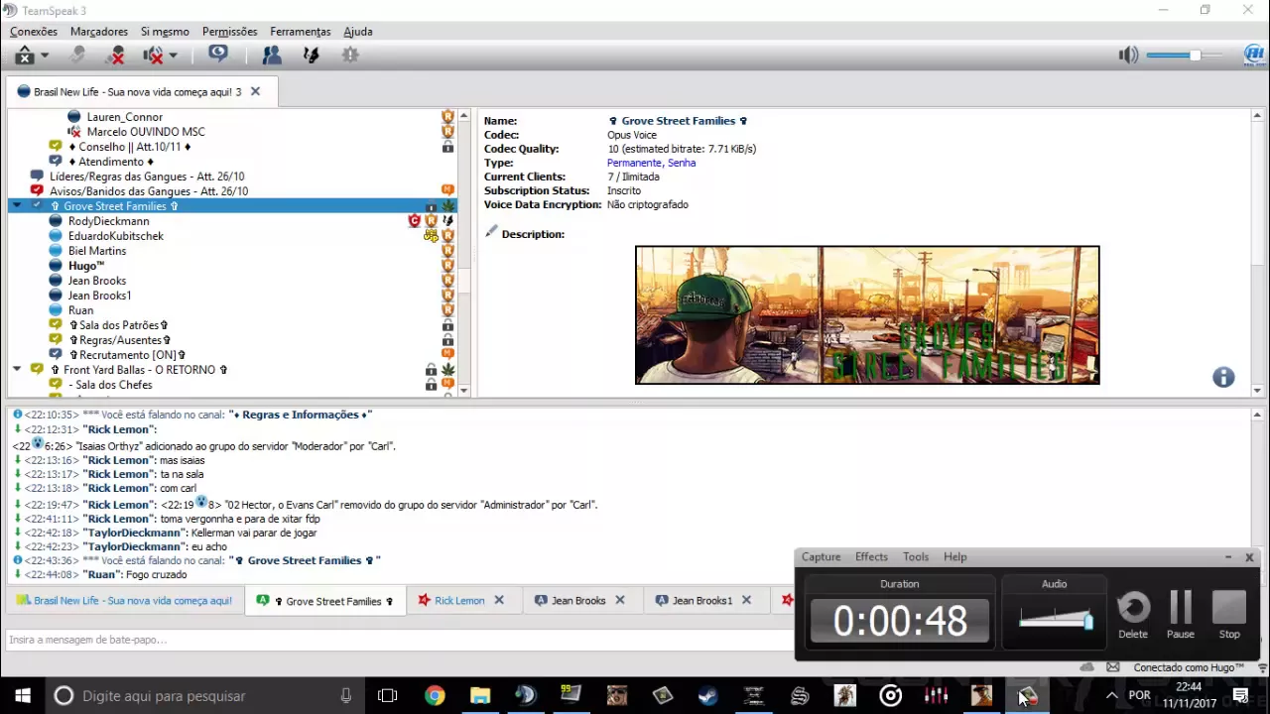Open the mute speakers dropdown arrow
The image size is (1270, 714).
(x=173, y=56)
